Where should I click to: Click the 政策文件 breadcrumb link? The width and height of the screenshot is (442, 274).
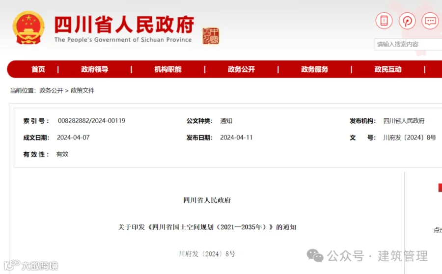83,90
